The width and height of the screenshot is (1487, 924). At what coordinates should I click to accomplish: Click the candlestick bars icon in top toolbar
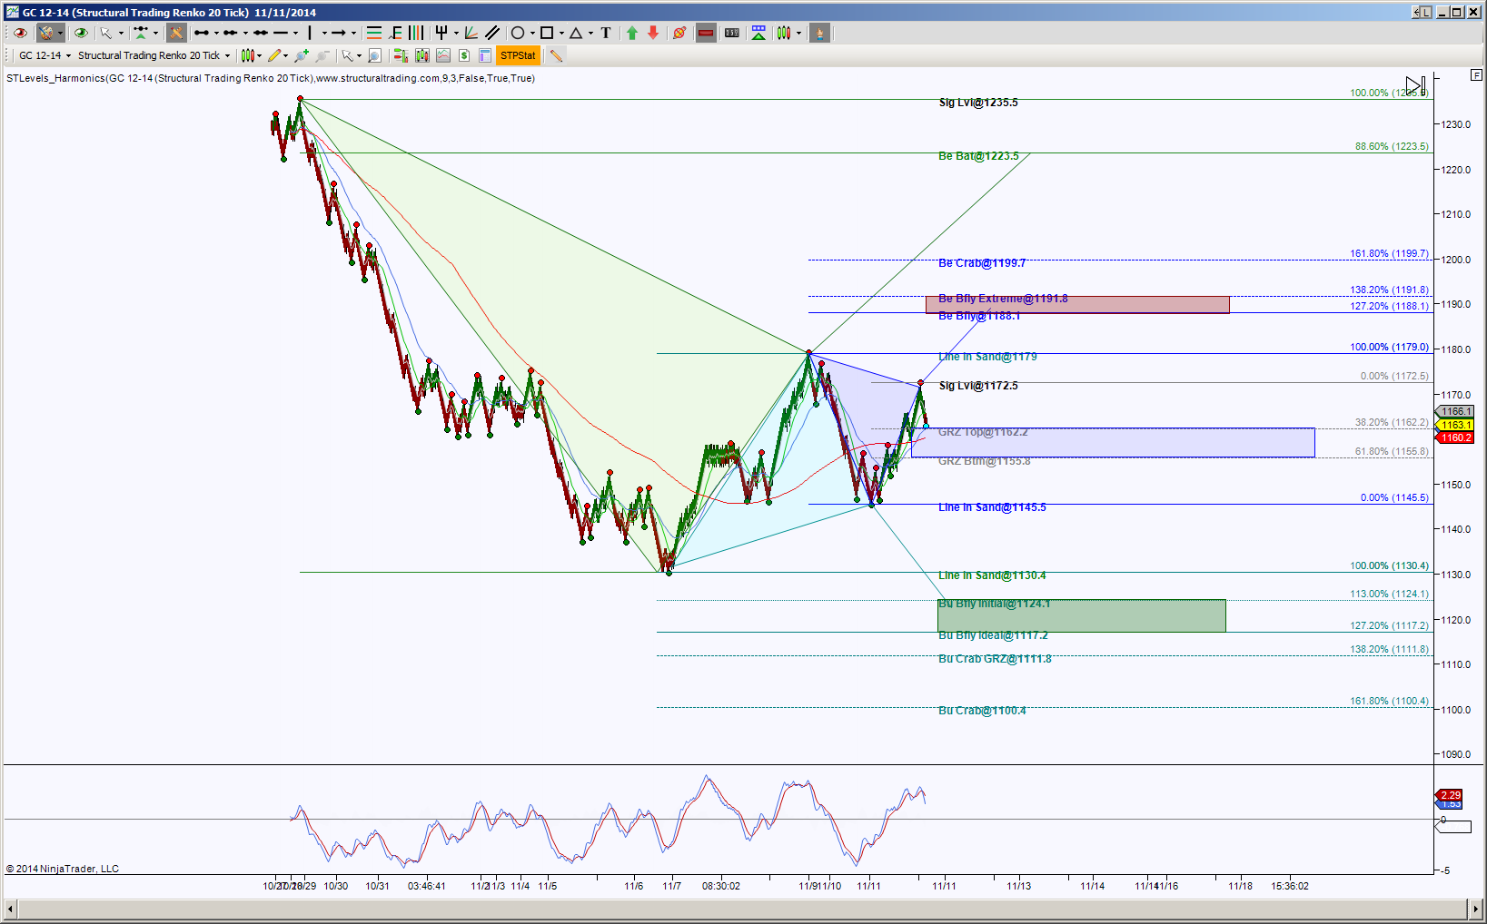point(785,33)
